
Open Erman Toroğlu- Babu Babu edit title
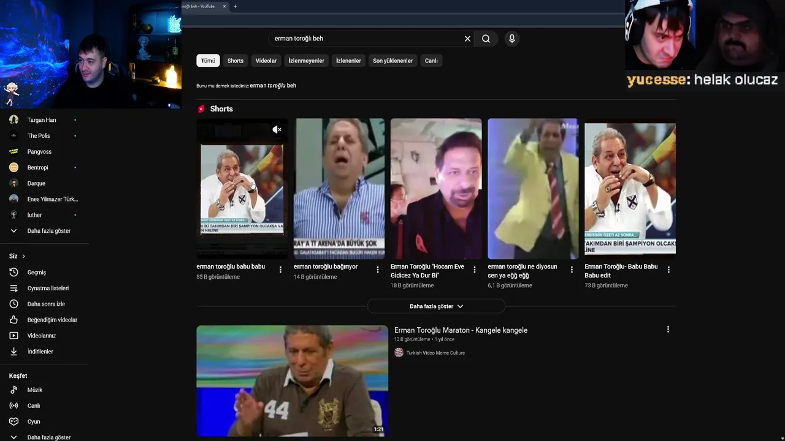[x=621, y=271]
